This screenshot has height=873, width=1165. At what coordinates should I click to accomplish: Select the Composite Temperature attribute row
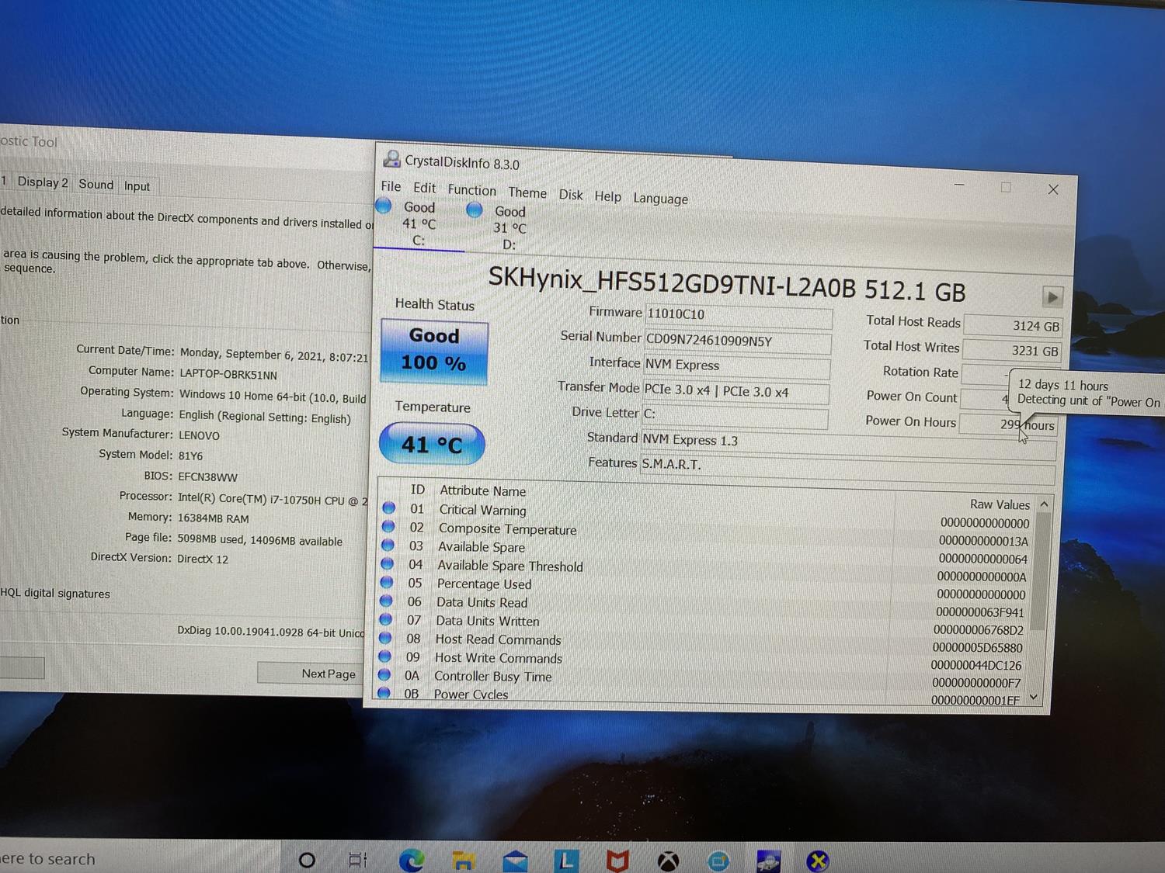705,534
